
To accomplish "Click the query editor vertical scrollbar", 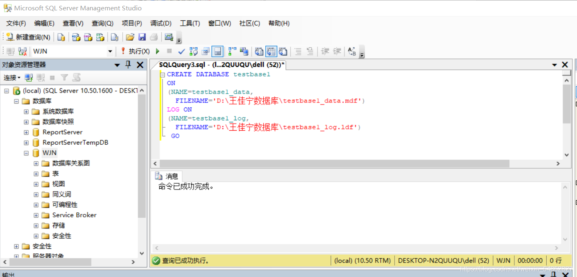I will (567, 104).
